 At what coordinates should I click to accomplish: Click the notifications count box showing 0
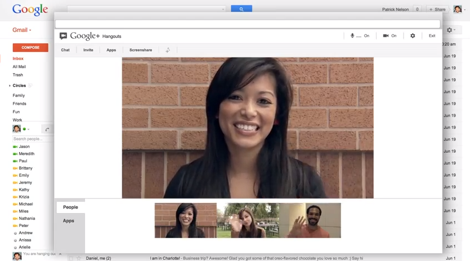[417, 9]
